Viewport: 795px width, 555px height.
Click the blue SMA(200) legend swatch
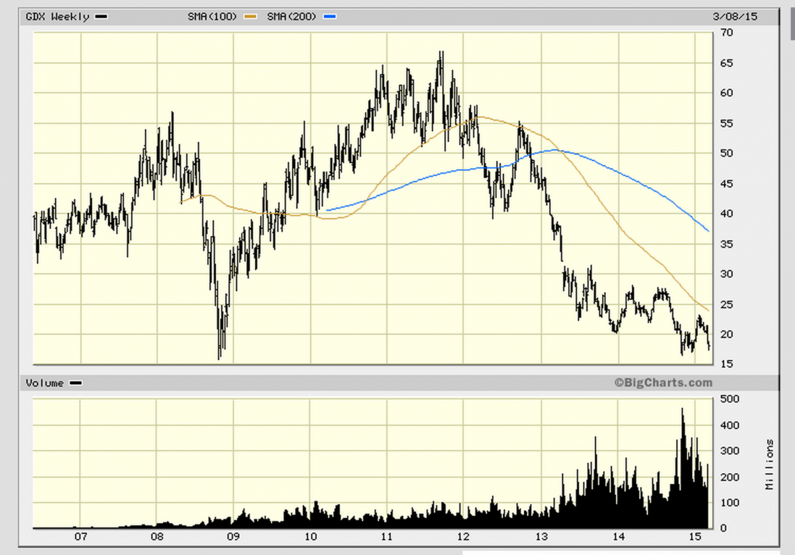coord(329,17)
